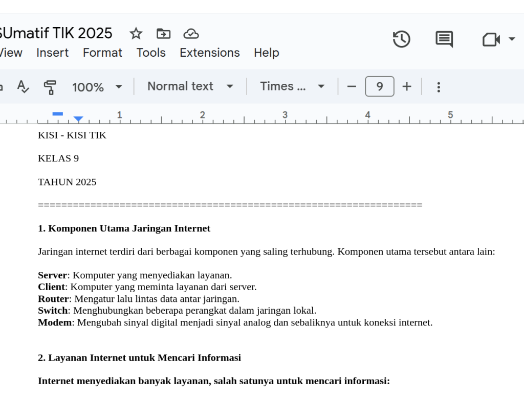This screenshot has height=400, width=524.
Task: Click the bold word Switch
Action: point(53,311)
